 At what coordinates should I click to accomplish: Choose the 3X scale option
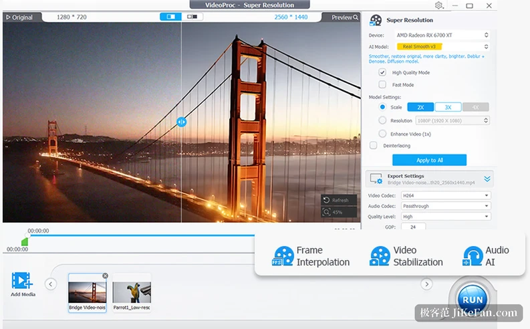[x=448, y=107]
